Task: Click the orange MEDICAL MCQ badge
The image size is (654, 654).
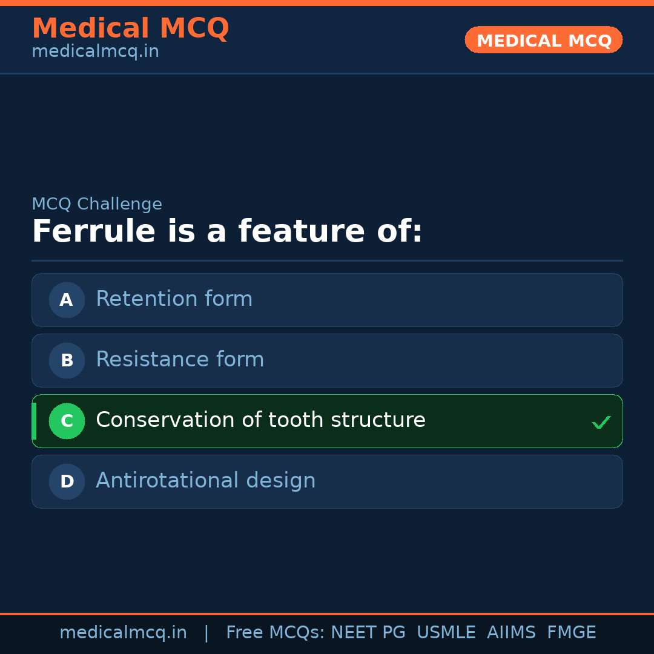Action: [543, 40]
